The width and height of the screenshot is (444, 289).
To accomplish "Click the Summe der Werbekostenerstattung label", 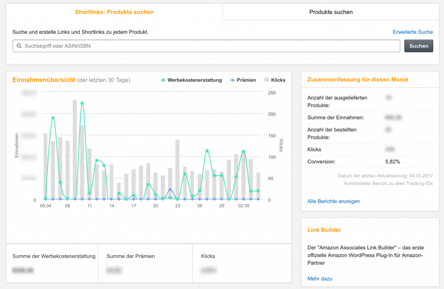I will 54,256.
